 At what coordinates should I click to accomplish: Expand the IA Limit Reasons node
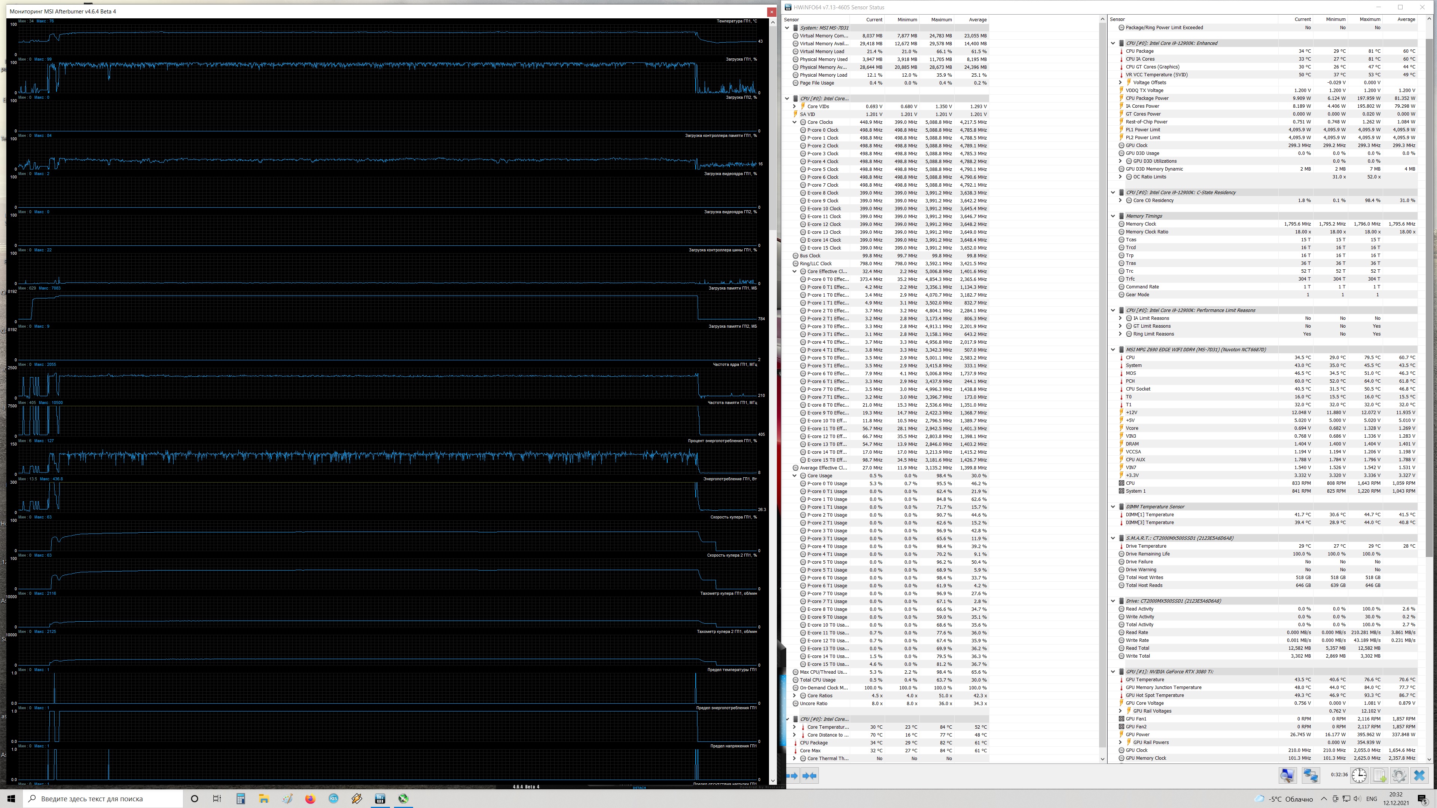(x=1120, y=318)
